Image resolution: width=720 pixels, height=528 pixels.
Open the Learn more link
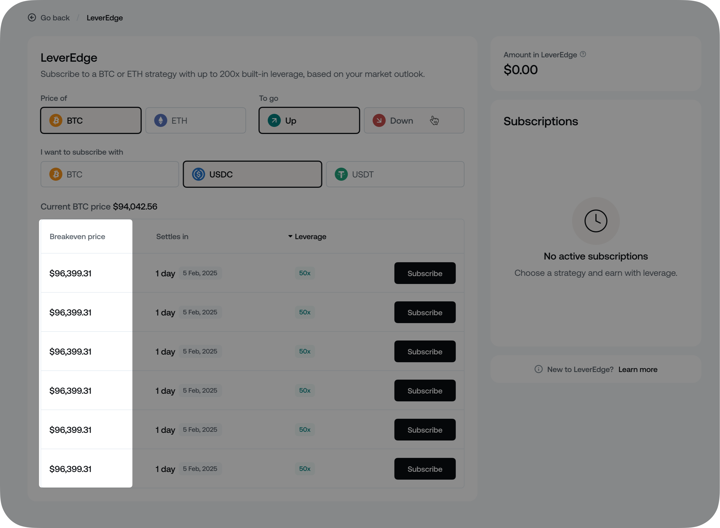click(638, 370)
